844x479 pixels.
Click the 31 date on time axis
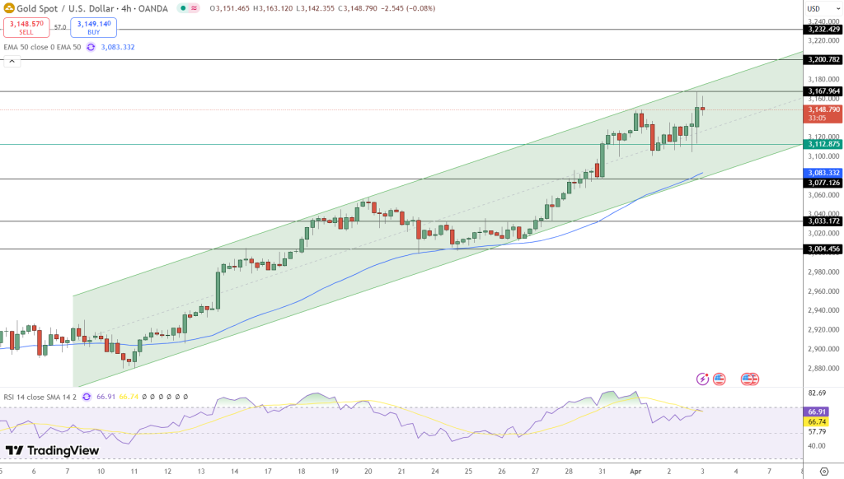click(602, 472)
